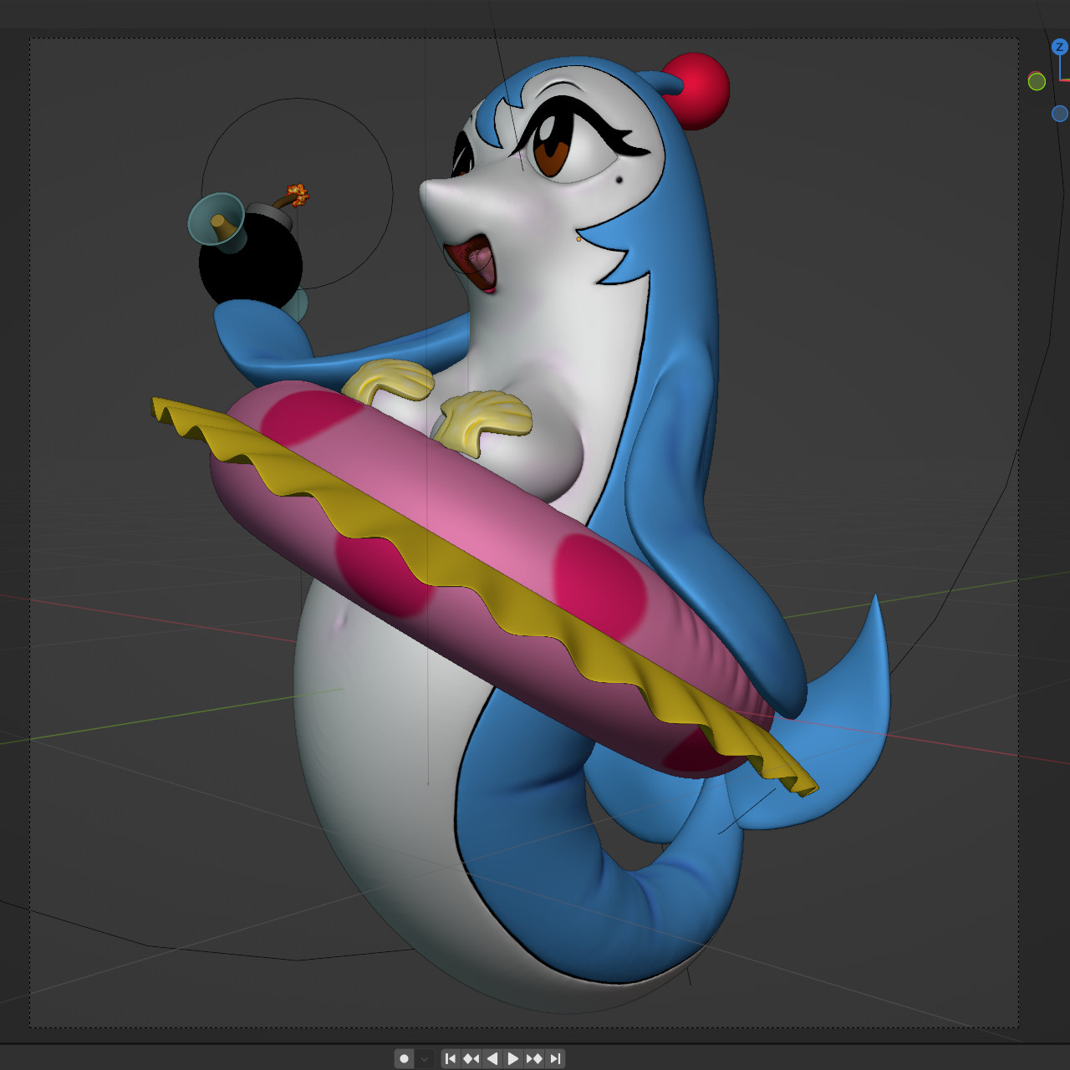Click the lower blue negative-Z gizmo circle
Viewport: 1070px width, 1070px height.
point(1059,114)
